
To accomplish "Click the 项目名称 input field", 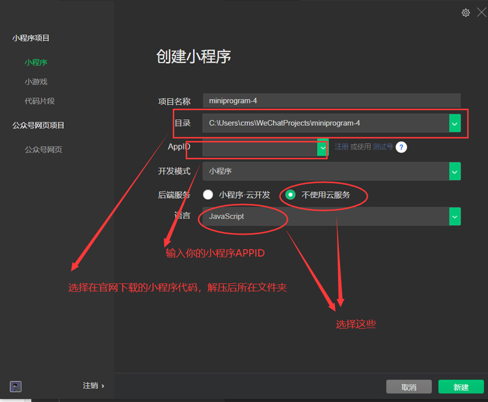I will 331,100.
